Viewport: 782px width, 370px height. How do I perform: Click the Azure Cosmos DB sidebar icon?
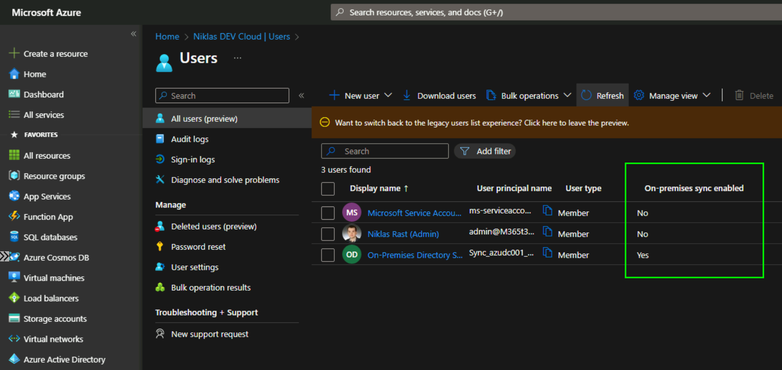pyautogui.click(x=14, y=257)
